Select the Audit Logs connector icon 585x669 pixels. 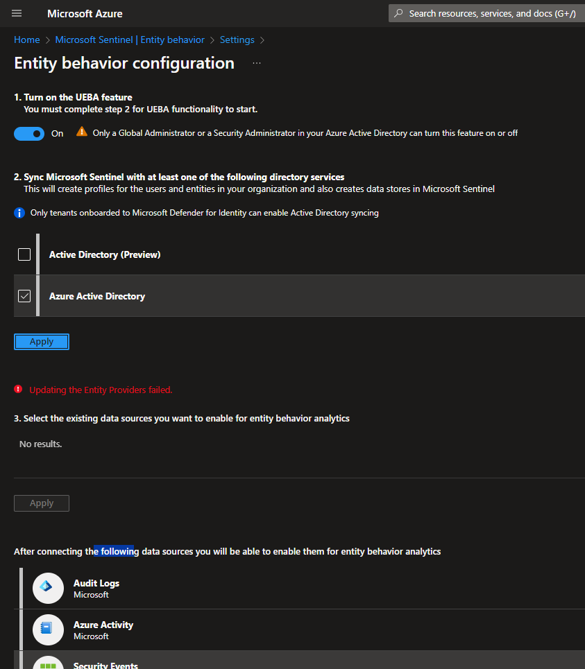[49, 588]
